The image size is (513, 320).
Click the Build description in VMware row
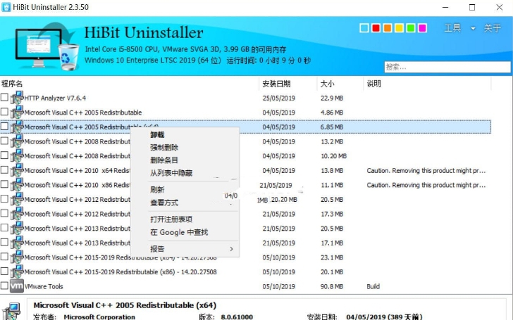[x=373, y=286]
